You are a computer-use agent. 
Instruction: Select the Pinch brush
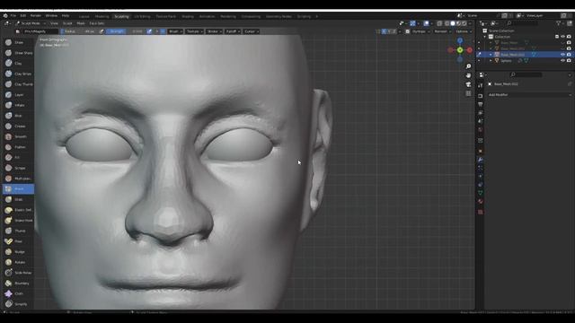tap(18, 189)
